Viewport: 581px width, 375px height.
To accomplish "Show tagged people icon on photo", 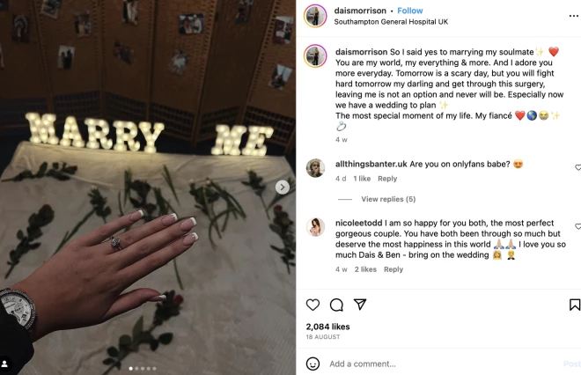I will 4,364.
